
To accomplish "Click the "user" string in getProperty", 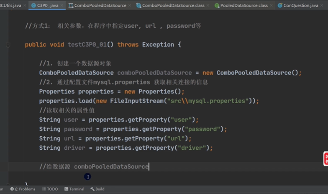I will click(181, 120).
